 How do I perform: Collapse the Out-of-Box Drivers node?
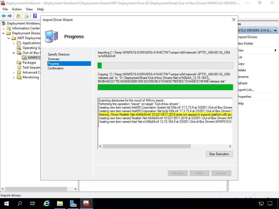tap(14, 53)
